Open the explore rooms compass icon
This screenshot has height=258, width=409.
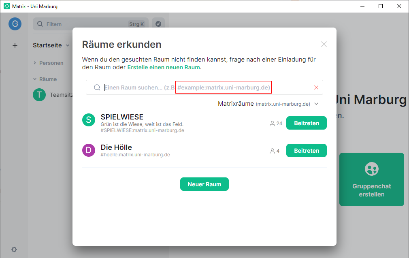pos(158,24)
